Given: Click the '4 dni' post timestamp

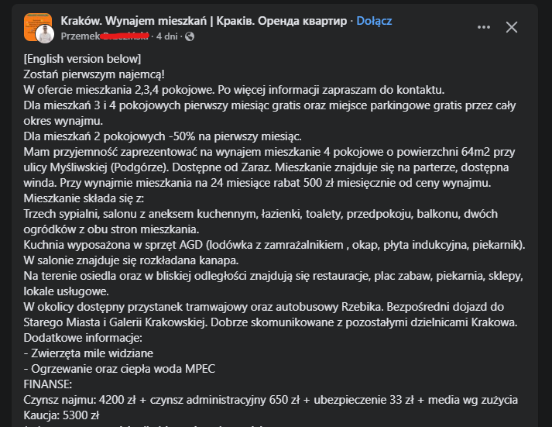Looking at the screenshot, I should pos(170,36).
